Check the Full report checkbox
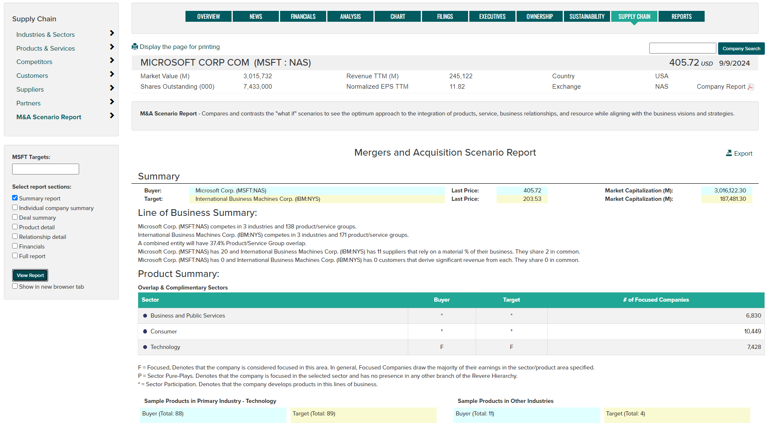This screenshot has height=423, width=780. click(15, 256)
